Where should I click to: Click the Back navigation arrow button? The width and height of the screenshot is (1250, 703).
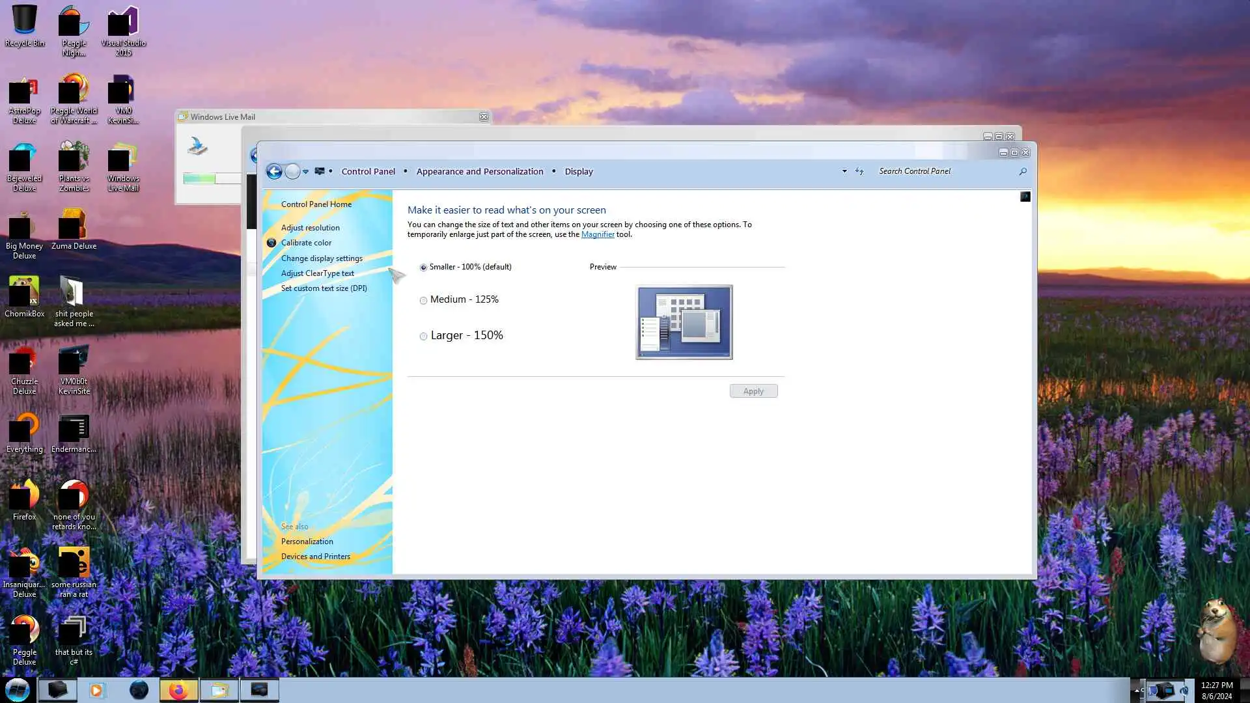tap(274, 171)
